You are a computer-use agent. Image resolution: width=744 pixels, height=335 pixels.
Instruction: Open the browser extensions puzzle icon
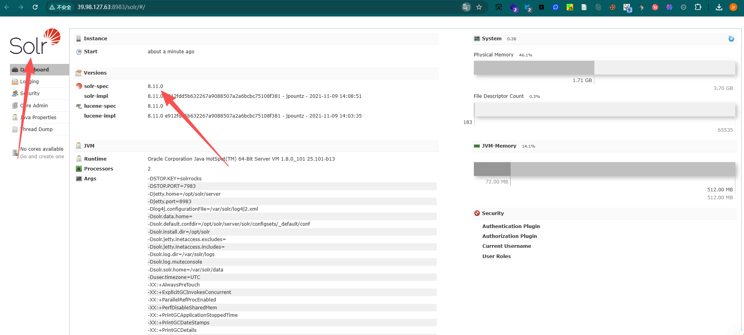pyautogui.click(x=698, y=7)
